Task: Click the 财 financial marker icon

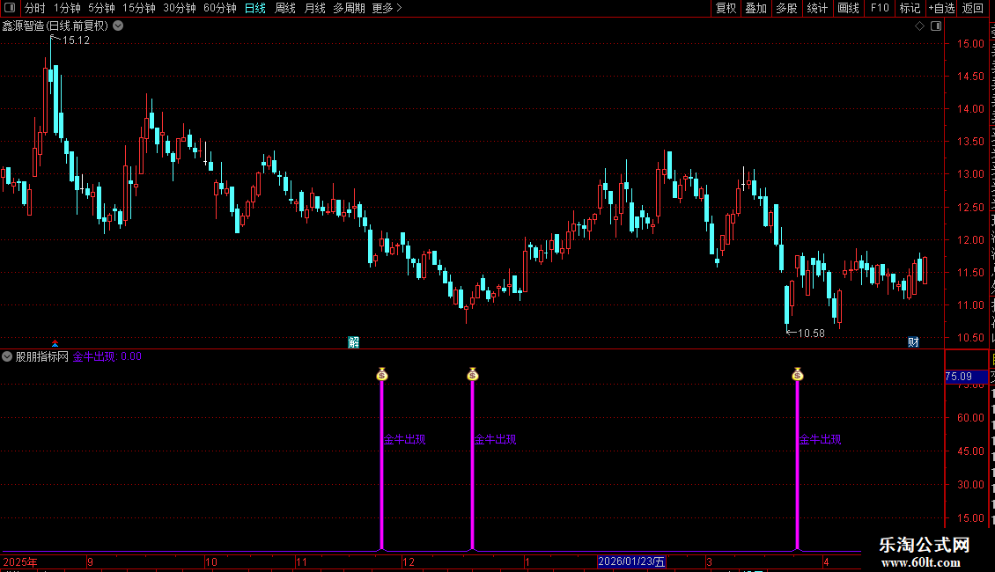Action: [913, 342]
